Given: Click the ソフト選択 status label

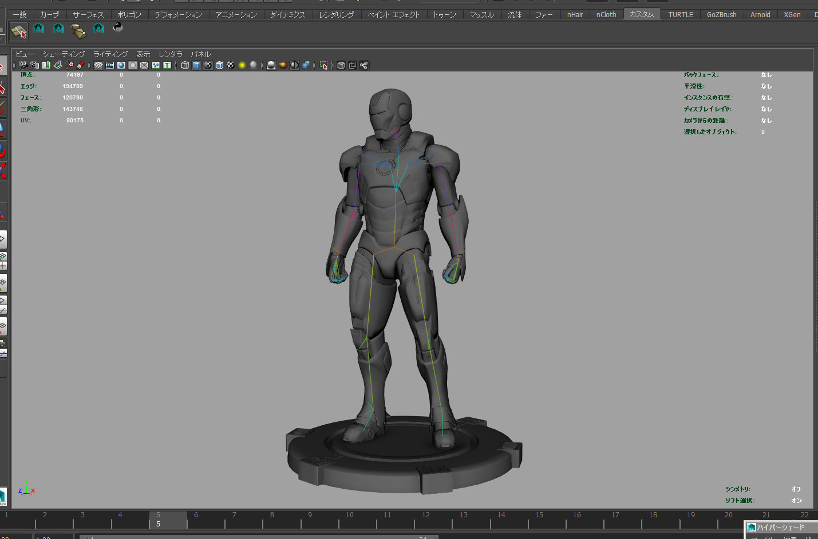Looking at the screenshot, I should tap(740, 501).
